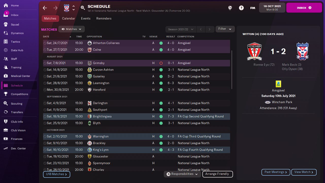Open the Filter dropdown
325x183 pixels.
pos(225,29)
